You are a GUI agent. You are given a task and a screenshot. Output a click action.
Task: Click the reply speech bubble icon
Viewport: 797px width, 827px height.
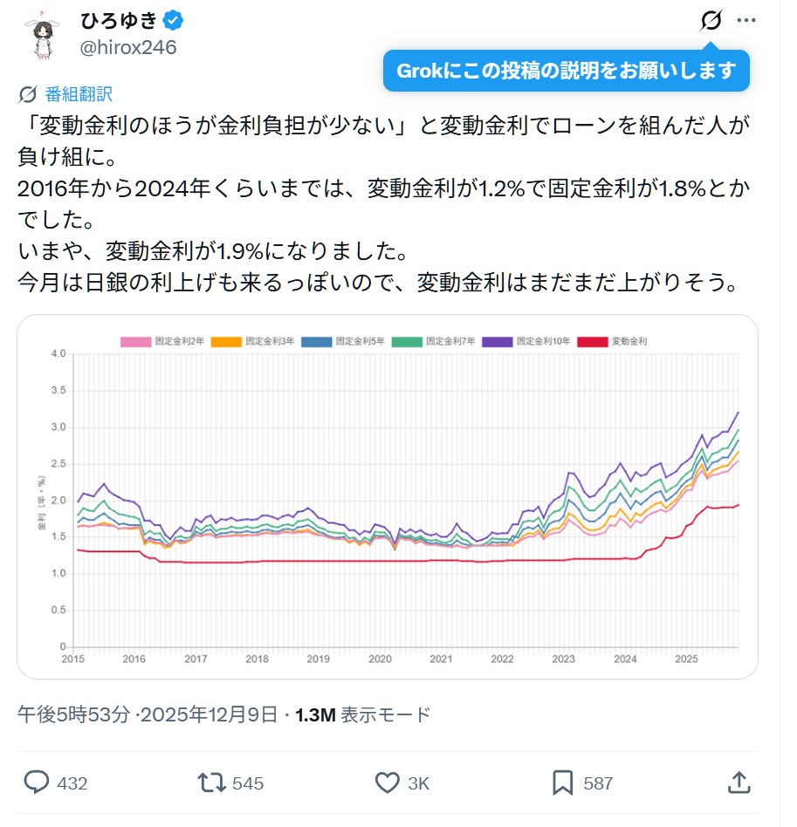point(36,783)
